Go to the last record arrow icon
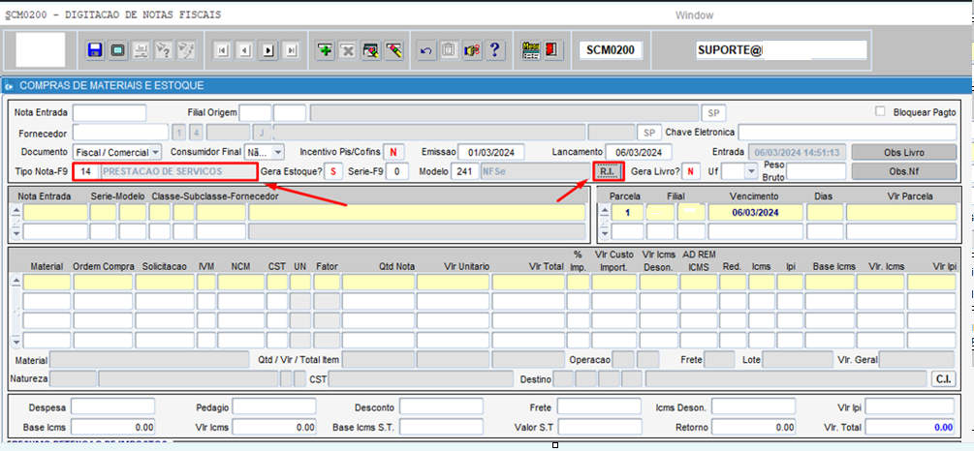This screenshot has height=451, width=974. [292, 51]
